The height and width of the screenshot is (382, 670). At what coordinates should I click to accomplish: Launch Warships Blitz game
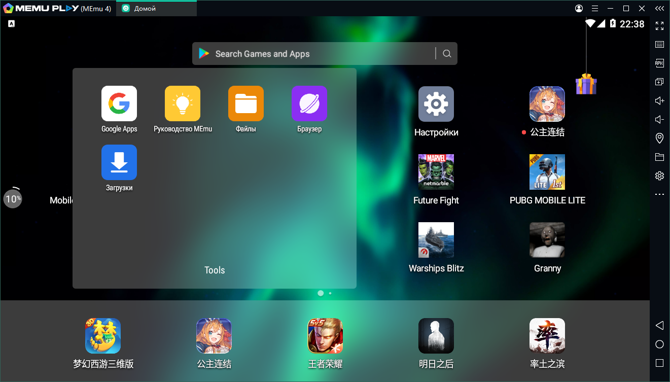click(436, 240)
